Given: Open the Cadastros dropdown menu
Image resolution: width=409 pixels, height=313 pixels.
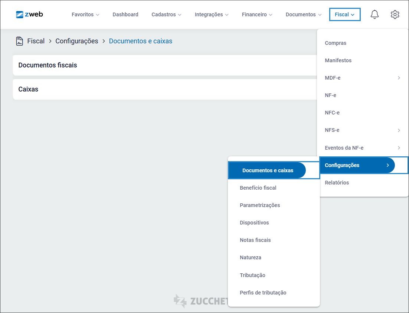Looking at the screenshot, I should 166,14.
